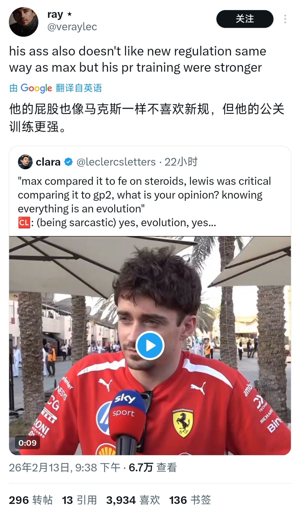This screenshot has width=300, height=515.
Task: Tap the 关注 follow button
Action: coord(245,19)
